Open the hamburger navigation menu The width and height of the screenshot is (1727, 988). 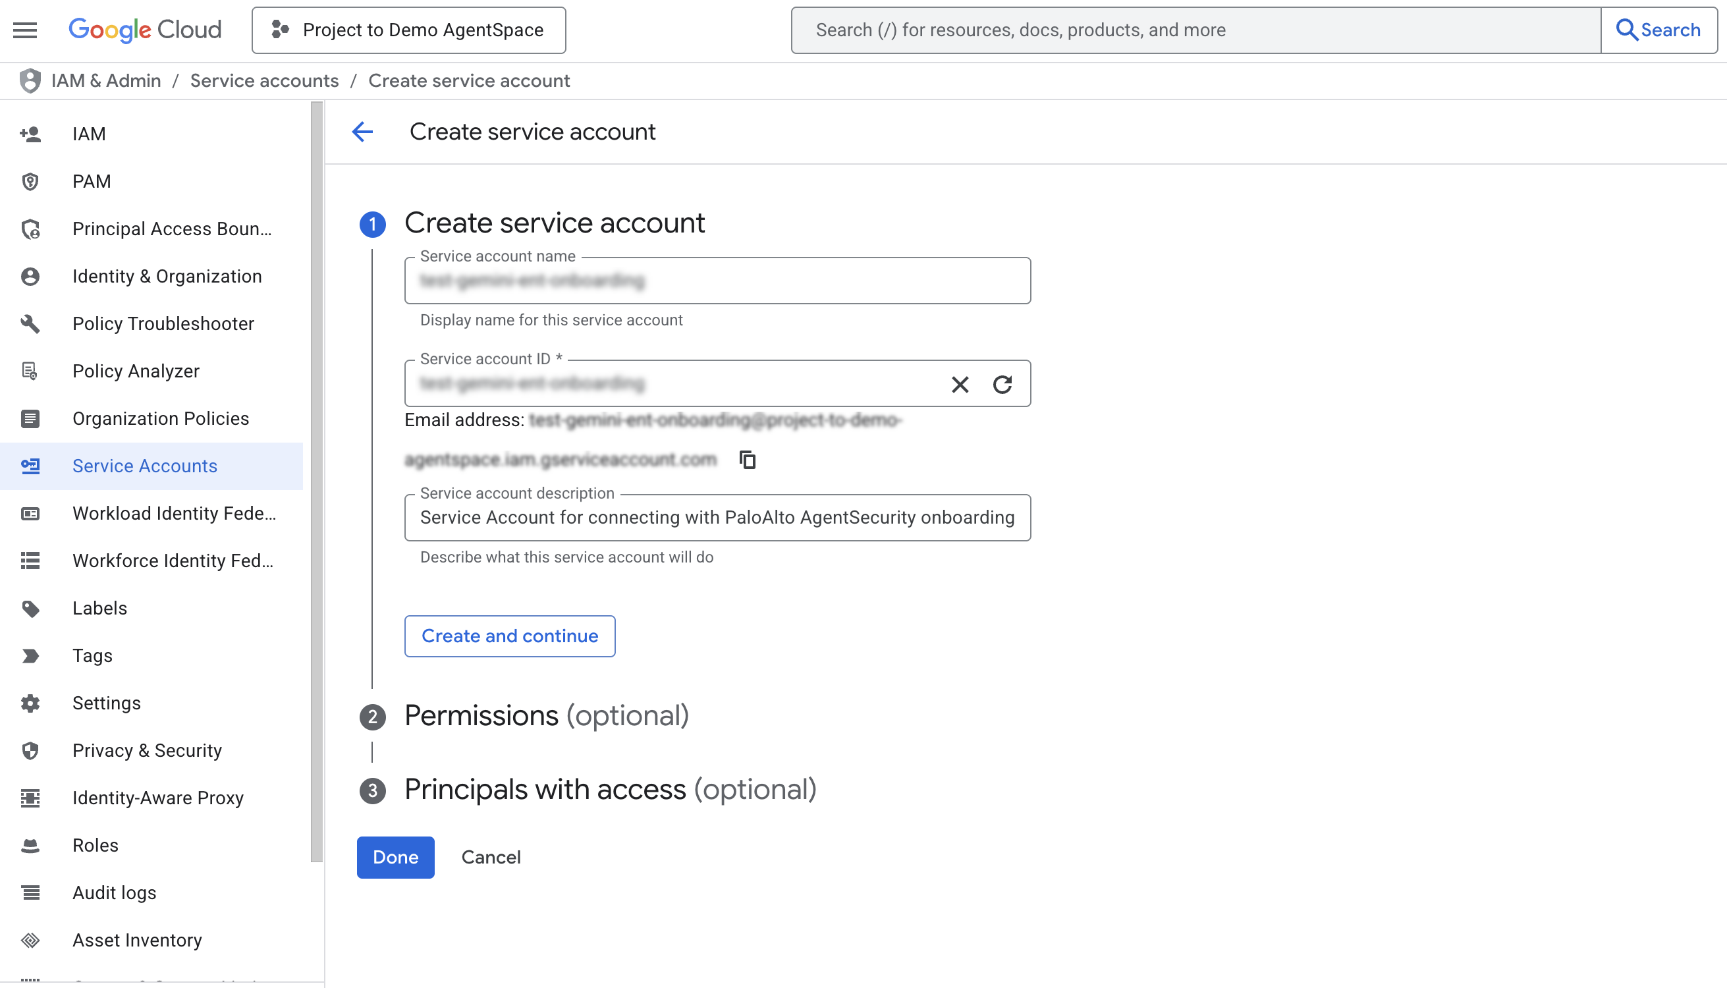click(25, 30)
